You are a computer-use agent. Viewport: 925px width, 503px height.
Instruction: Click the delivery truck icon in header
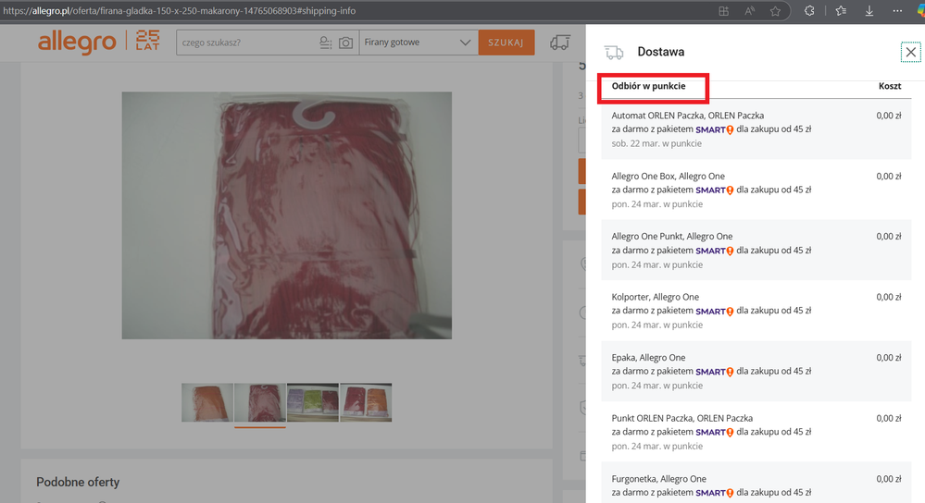(559, 43)
